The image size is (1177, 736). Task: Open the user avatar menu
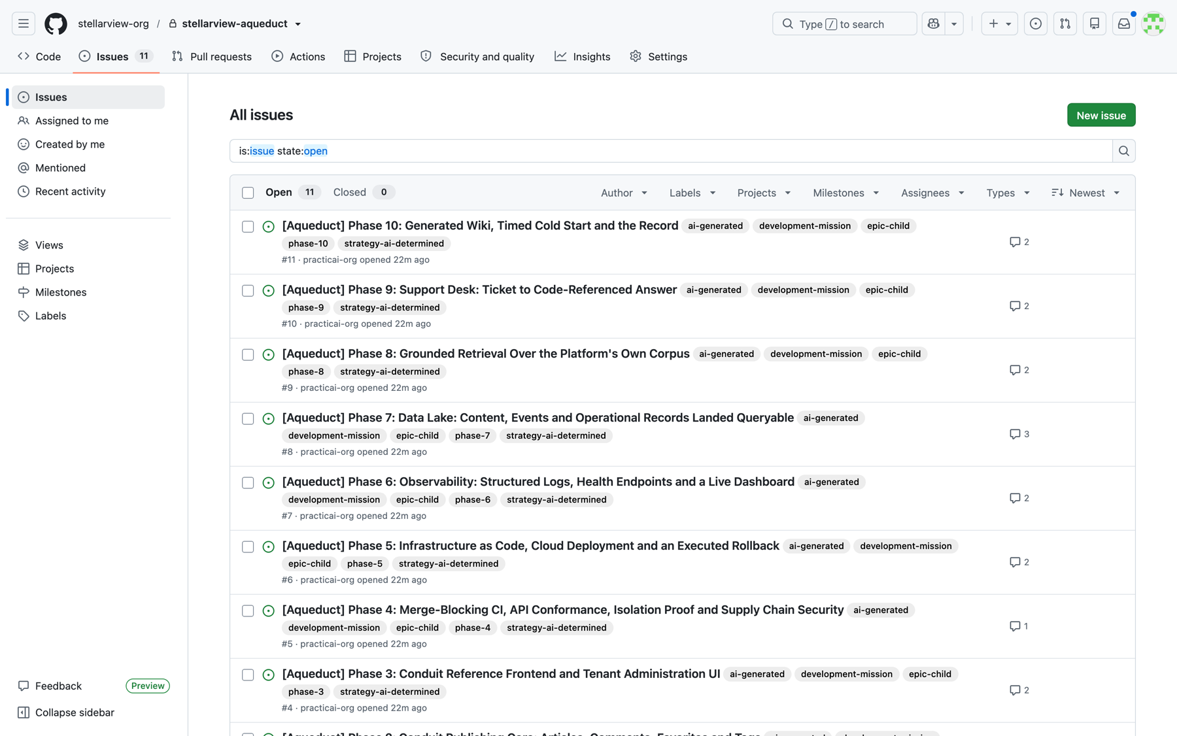click(1153, 24)
